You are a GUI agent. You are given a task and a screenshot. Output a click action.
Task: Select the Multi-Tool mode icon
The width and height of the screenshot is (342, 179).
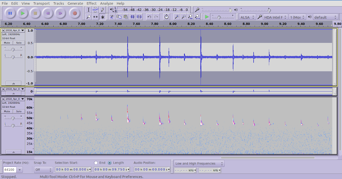pos(102,17)
